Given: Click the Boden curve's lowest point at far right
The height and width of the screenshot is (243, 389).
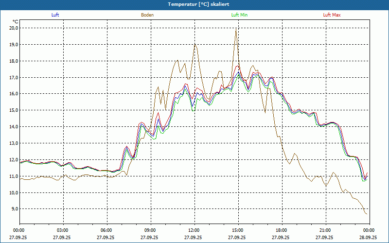Looking at the screenshot, I should [367, 214].
